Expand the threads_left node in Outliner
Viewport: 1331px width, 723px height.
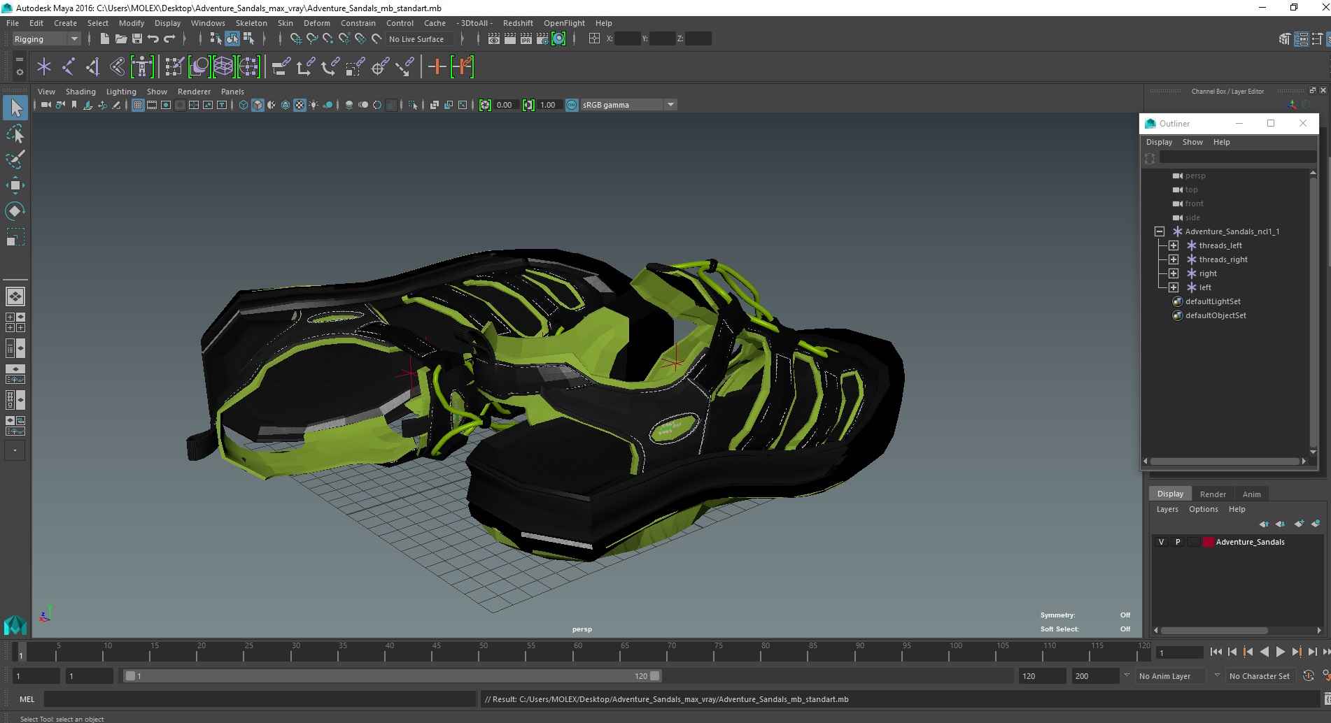(1174, 245)
